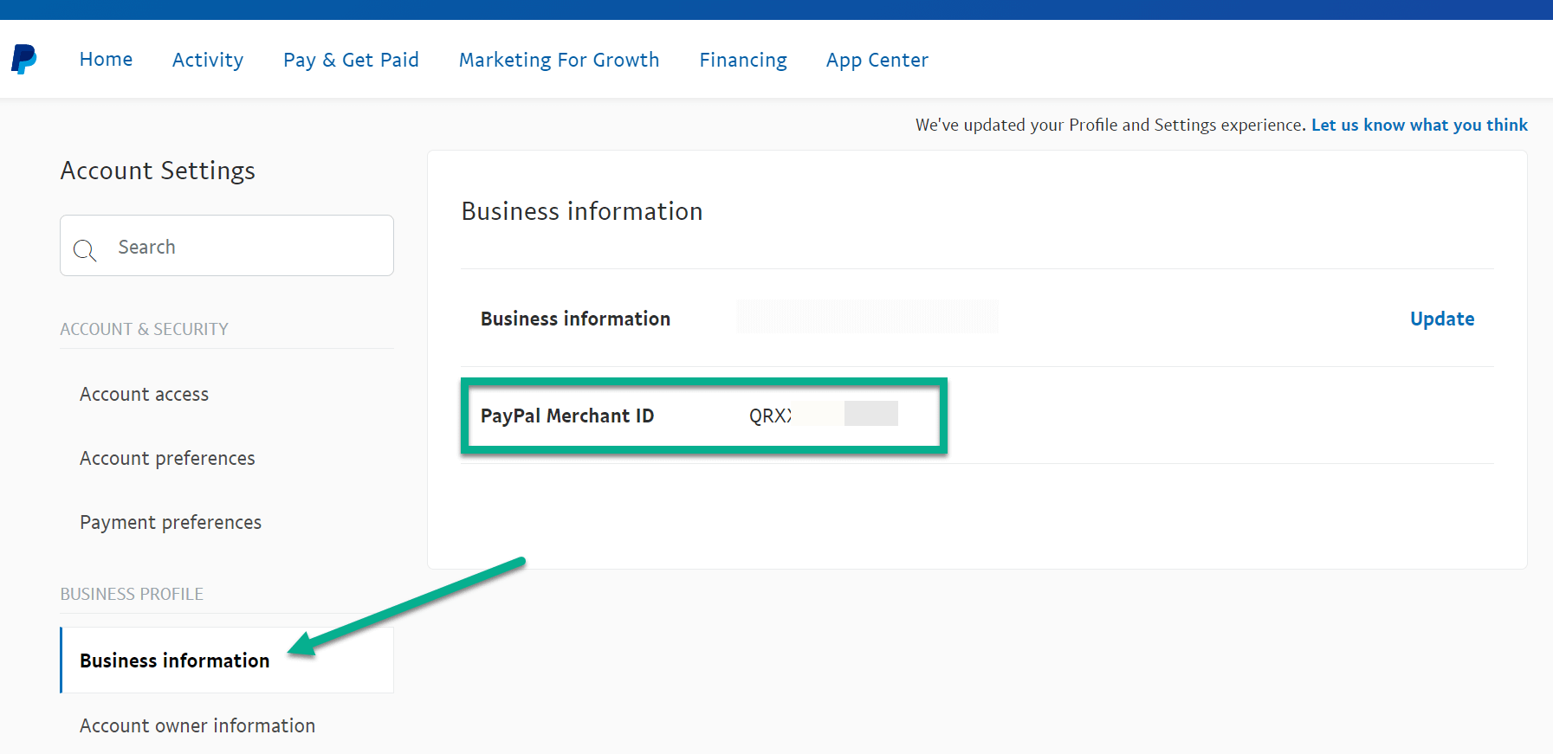Click the PayPal Merchant ID value
The height and width of the screenshot is (754, 1553).
821,416
